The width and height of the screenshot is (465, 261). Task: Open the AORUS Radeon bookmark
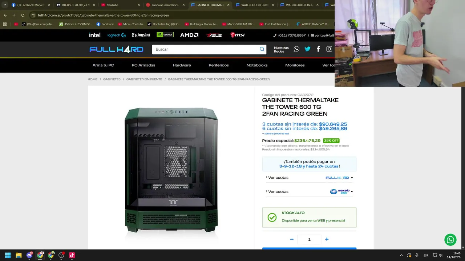click(x=312, y=24)
